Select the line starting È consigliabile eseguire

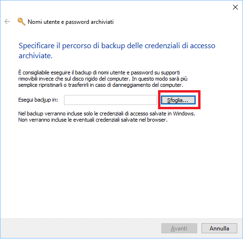point(99,73)
